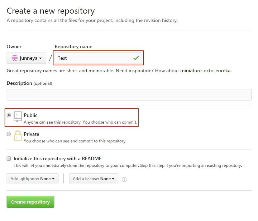Click the Description (optional) label
258x221 pixels.
(29, 83)
